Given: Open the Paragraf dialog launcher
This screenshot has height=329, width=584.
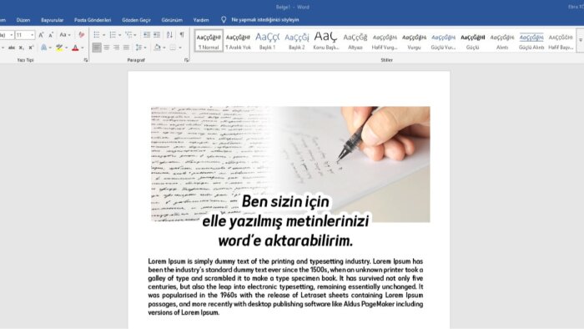Looking at the screenshot, I should point(187,60).
